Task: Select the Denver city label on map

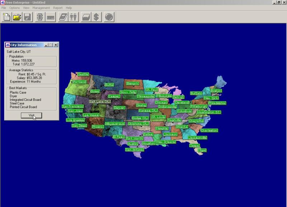Action: click(x=119, y=108)
